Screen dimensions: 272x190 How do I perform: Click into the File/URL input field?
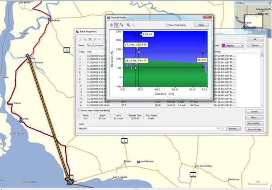point(153,128)
